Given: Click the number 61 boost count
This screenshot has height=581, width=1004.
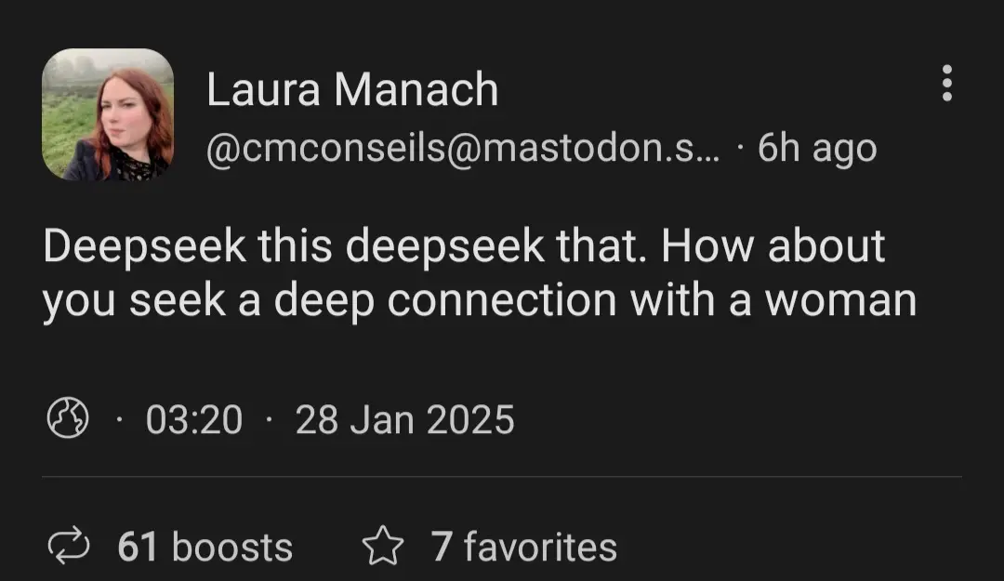Looking at the screenshot, I should pyautogui.click(x=138, y=547).
